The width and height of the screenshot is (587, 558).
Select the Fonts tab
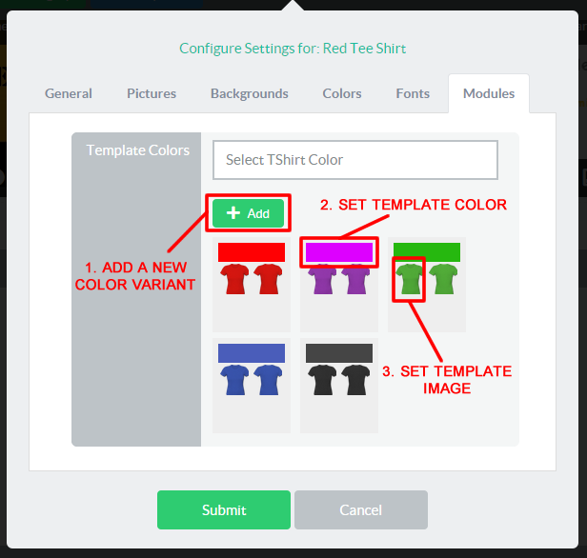[x=413, y=93]
